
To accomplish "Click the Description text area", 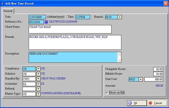I will [x=73, y=57].
